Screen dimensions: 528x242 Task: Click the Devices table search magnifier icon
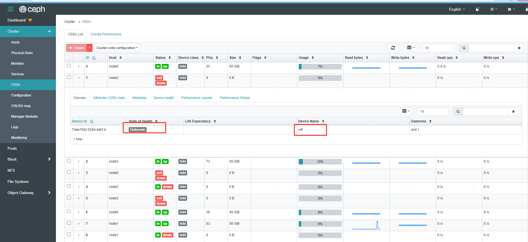(458, 112)
